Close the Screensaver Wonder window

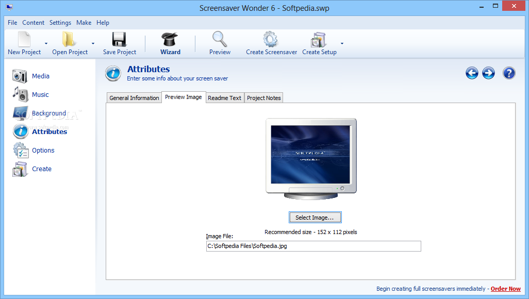click(x=514, y=6)
